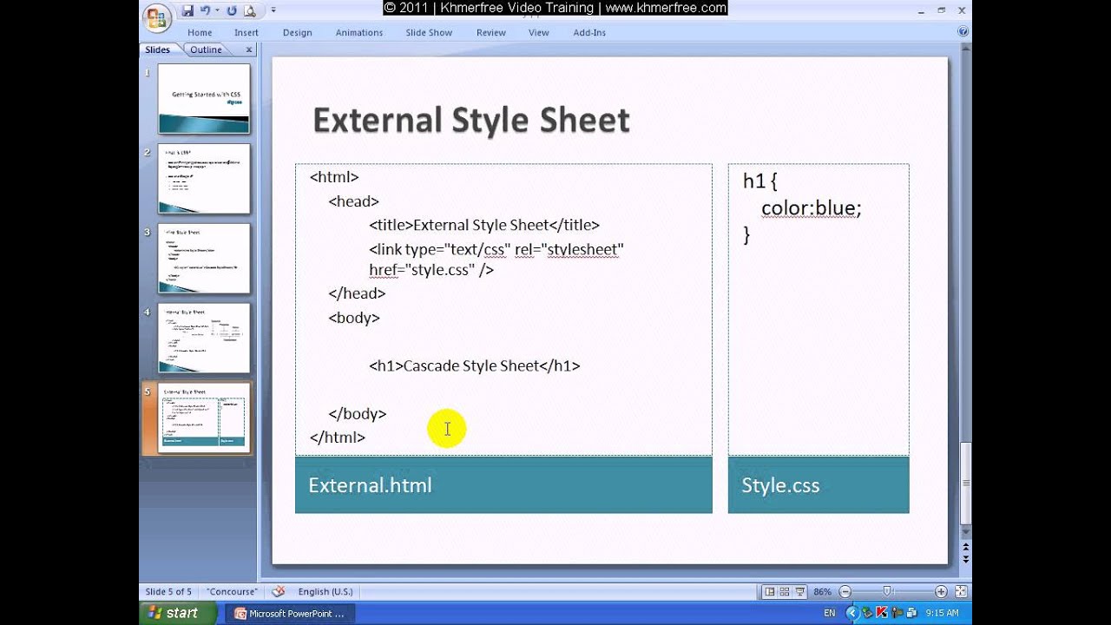This screenshot has height=625, width=1111.
Task: Click the 86% zoom level button
Action: click(823, 592)
